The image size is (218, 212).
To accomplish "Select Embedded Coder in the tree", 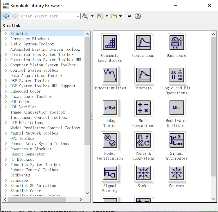I will tap(26, 91).
